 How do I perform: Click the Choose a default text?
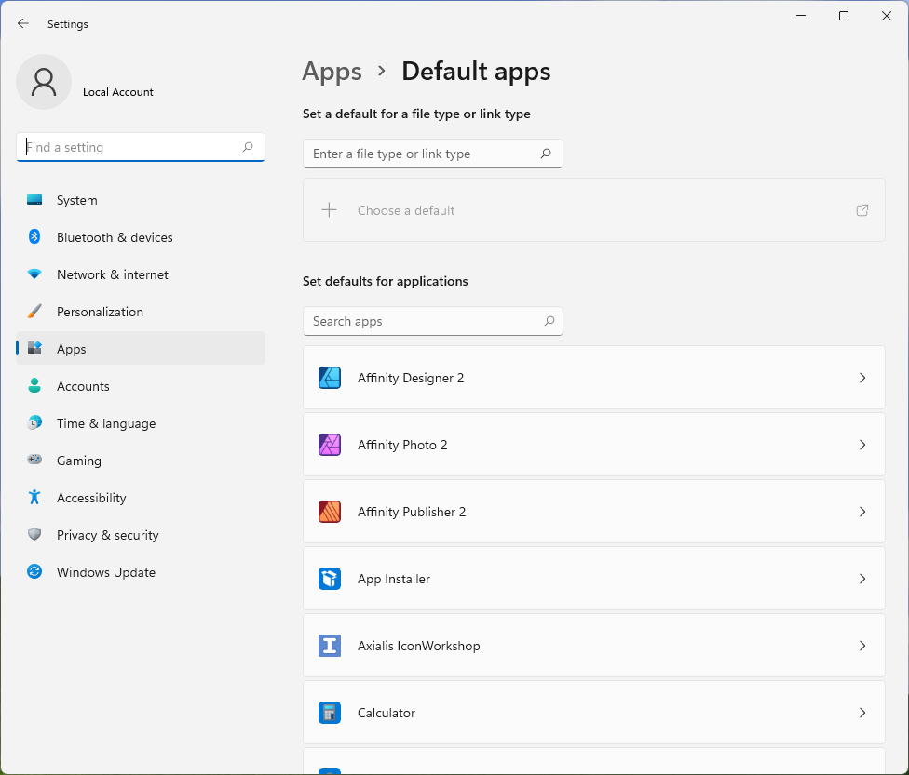click(x=406, y=210)
